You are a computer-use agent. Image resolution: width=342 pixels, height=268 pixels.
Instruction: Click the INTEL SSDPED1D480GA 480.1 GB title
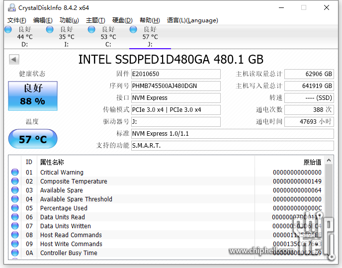pyautogui.click(x=171, y=59)
